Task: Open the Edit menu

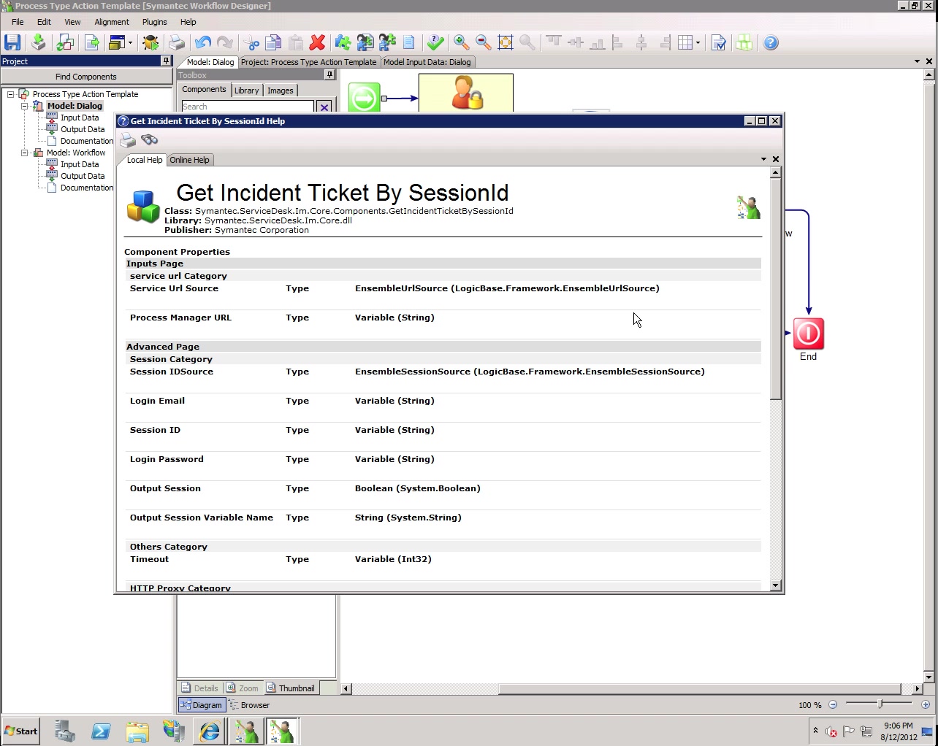Action: (44, 22)
